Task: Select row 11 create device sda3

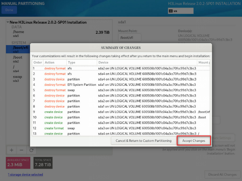Action: click(x=121, y=123)
